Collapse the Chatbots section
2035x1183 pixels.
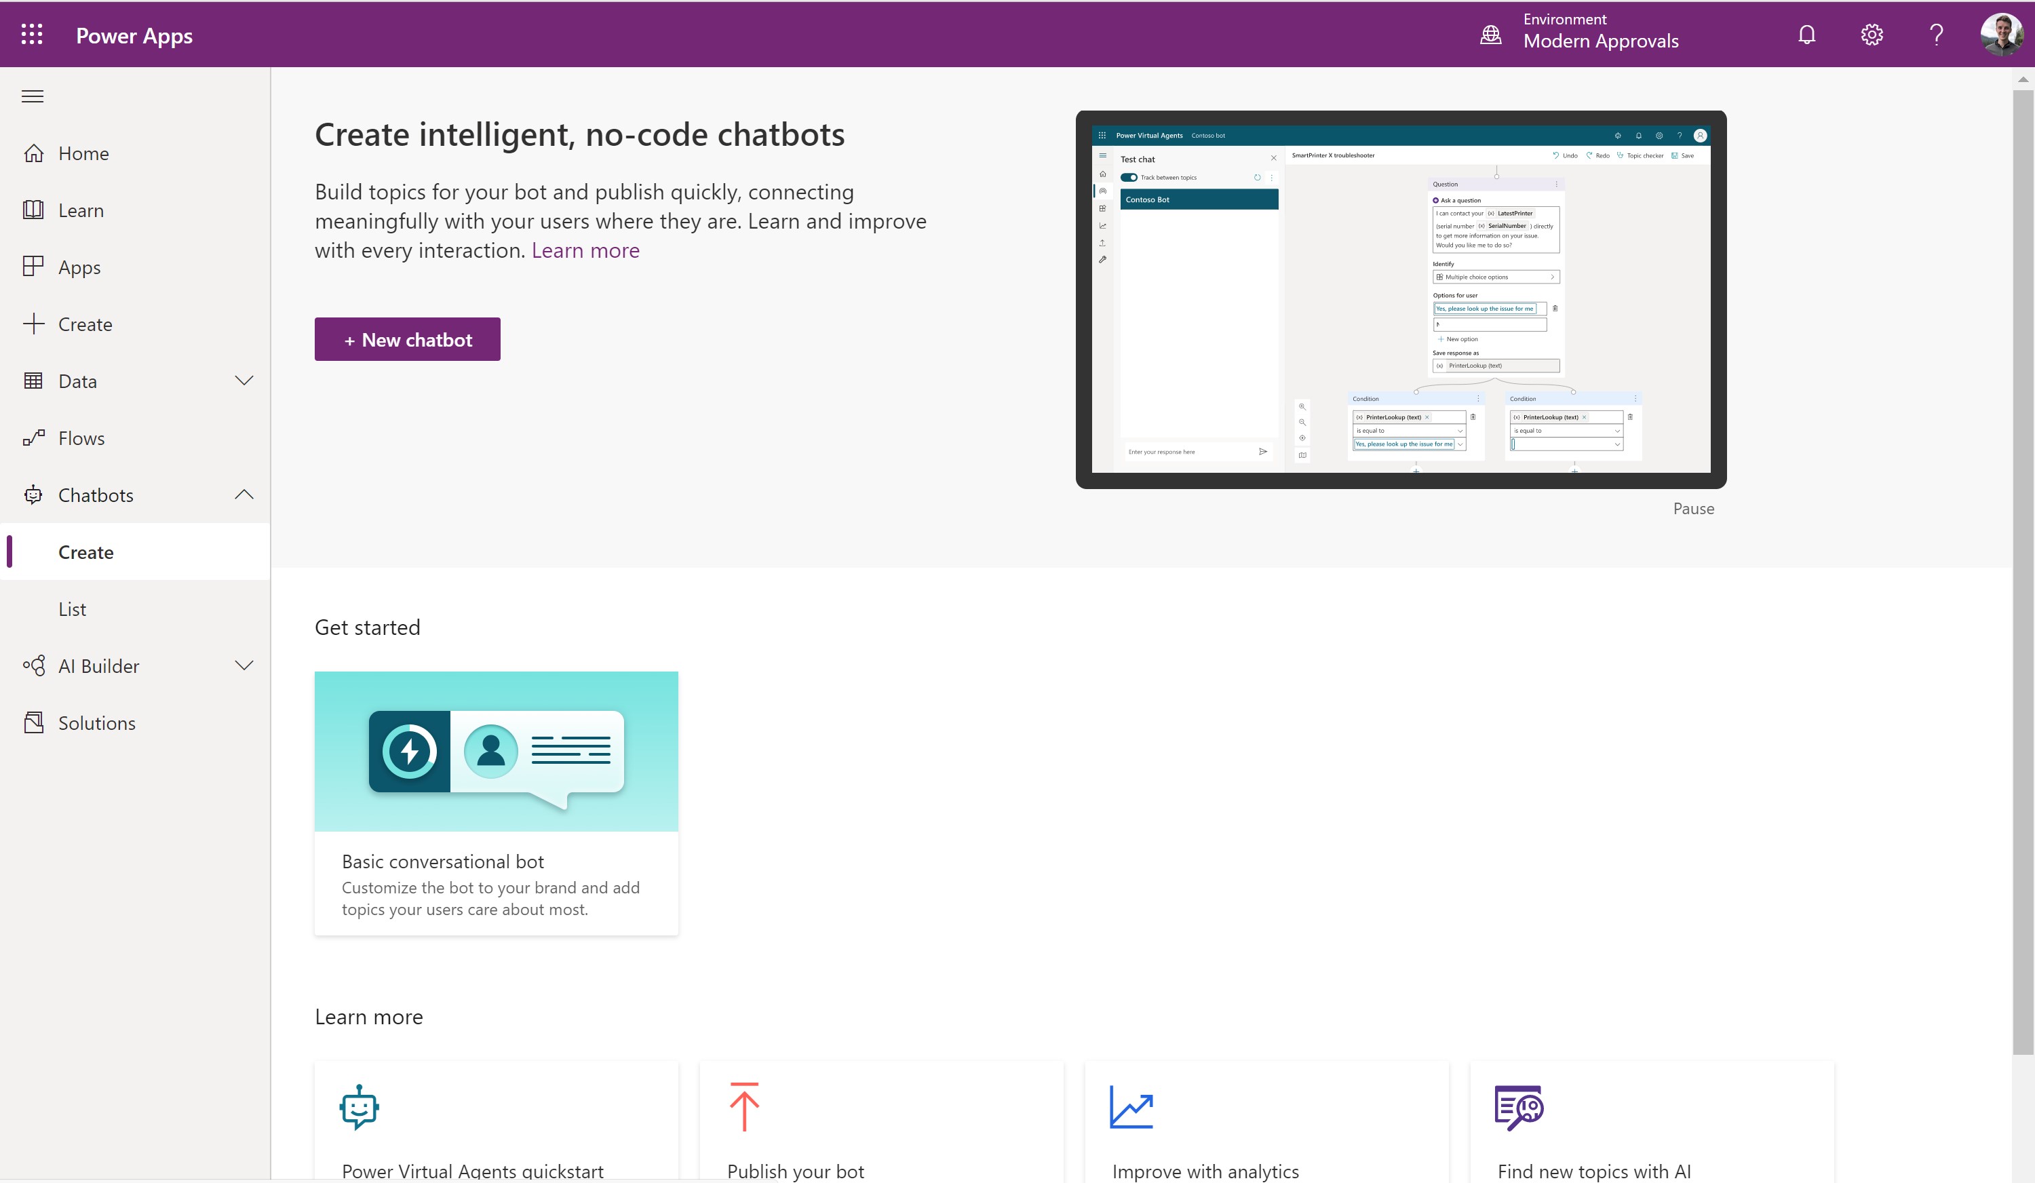point(244,494)
